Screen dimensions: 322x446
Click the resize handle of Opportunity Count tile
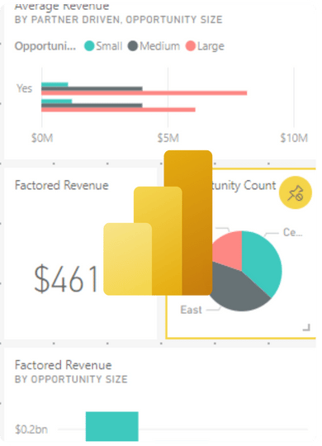pyautogui.click(x=306, y=327)
